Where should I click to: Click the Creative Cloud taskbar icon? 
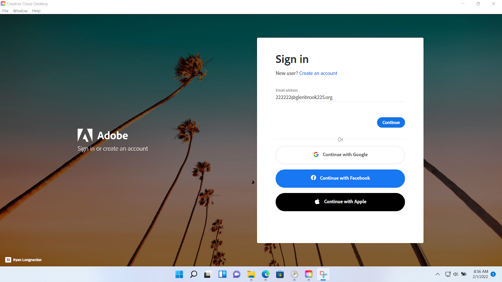(309, 274)
